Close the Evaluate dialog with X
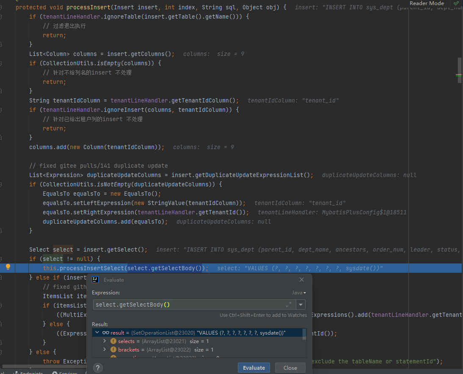Screen dimensions: 463x374 click(302, 280)
